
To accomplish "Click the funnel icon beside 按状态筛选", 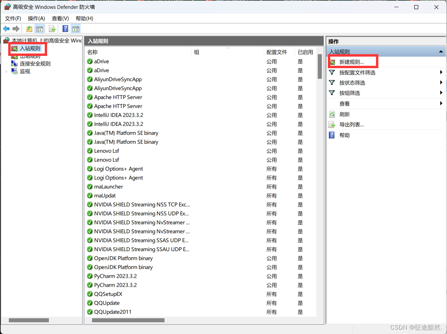I will click(332, 82).
